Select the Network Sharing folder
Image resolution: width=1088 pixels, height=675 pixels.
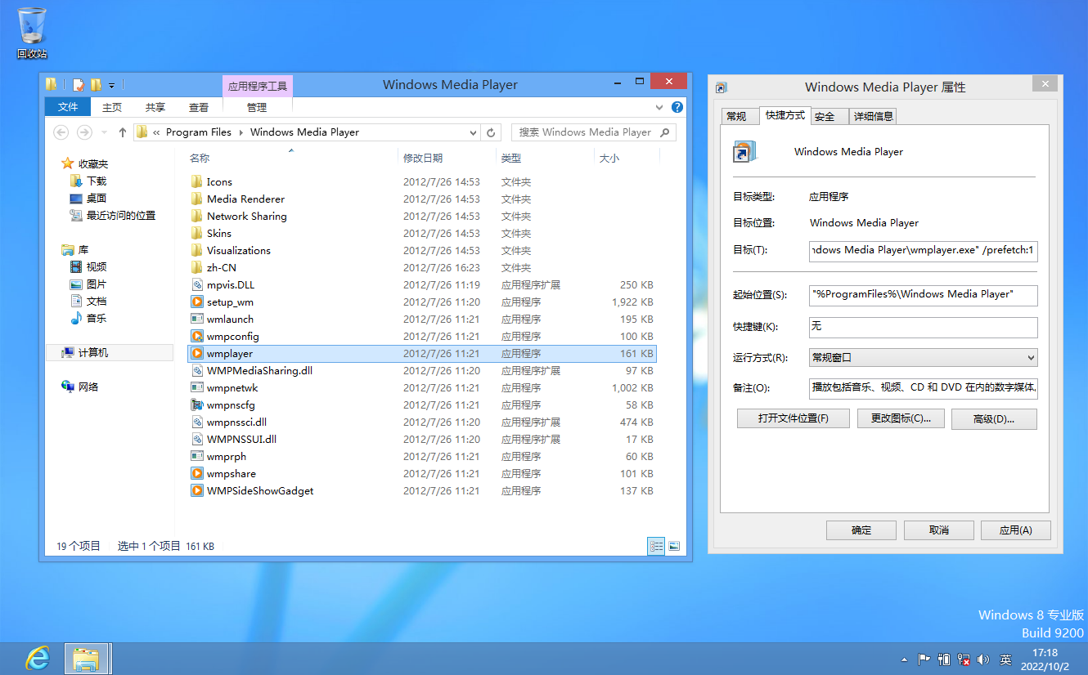click(422, 216)
